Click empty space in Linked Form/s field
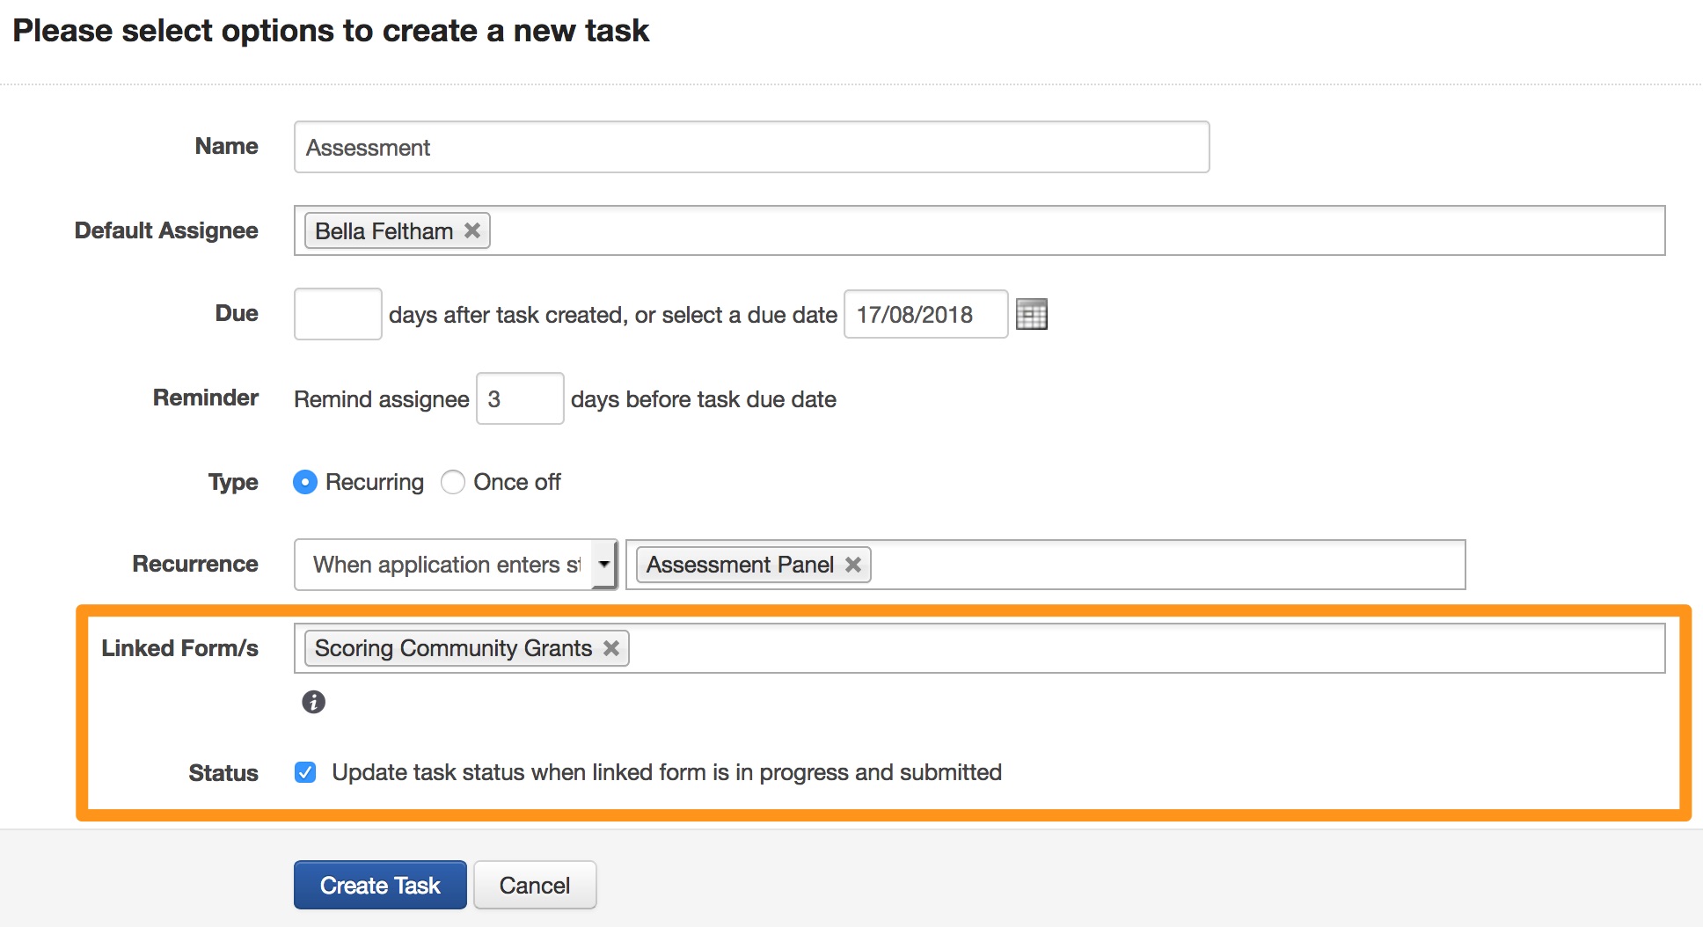1703x927 pixels. 1144,648
